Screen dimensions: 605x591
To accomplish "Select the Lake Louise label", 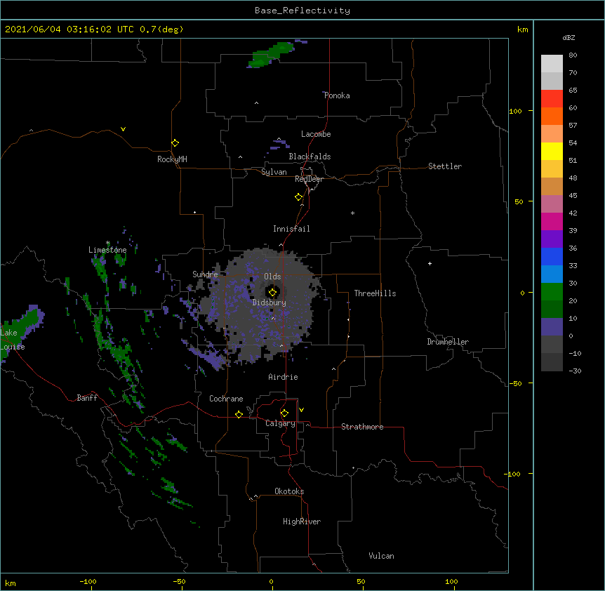I will point(13,340).
